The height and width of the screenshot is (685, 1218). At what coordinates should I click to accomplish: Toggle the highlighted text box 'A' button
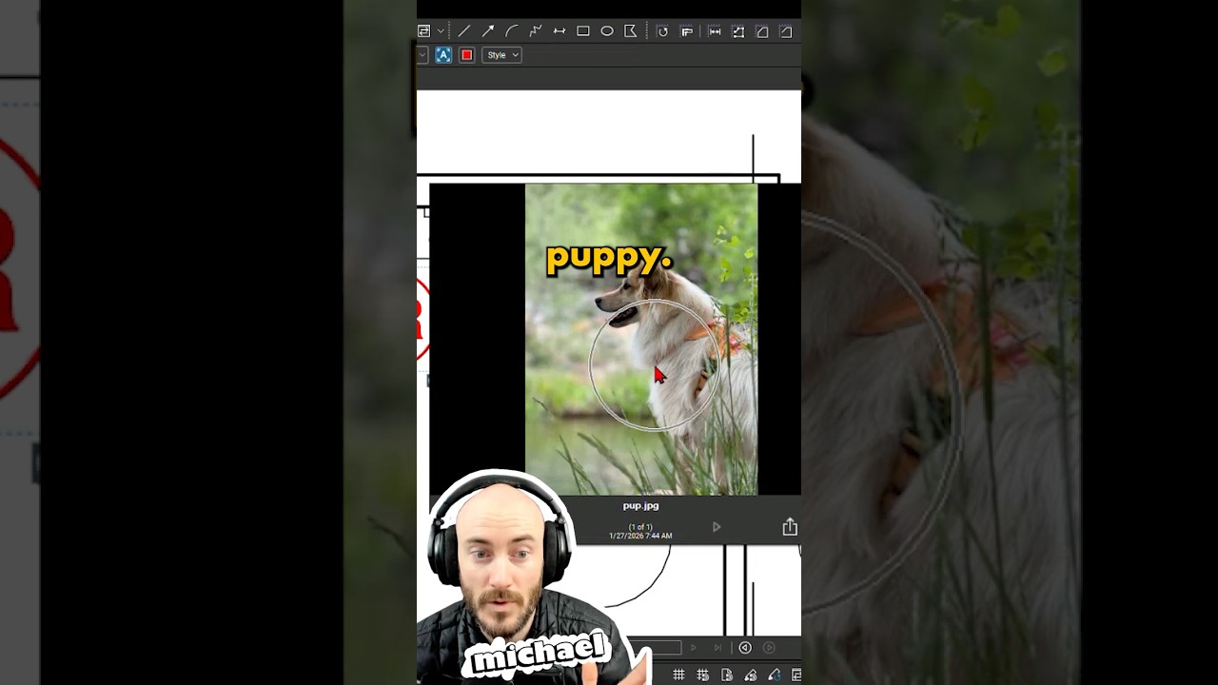(x=443, y=55)
